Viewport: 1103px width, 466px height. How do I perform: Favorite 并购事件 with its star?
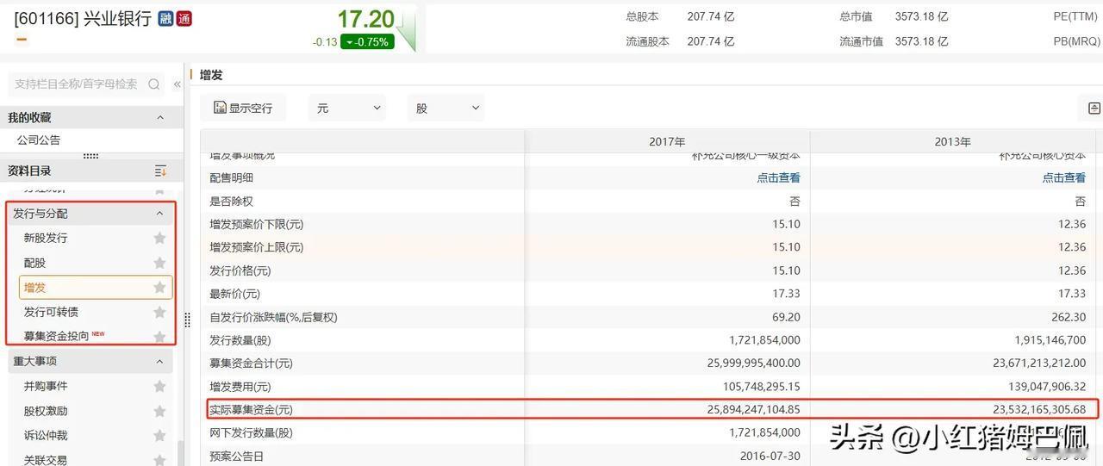pyautogui.click(x=159, y=386)
